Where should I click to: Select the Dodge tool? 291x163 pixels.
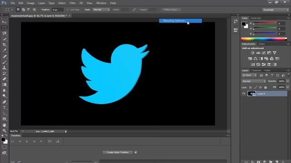pos(4,96)
